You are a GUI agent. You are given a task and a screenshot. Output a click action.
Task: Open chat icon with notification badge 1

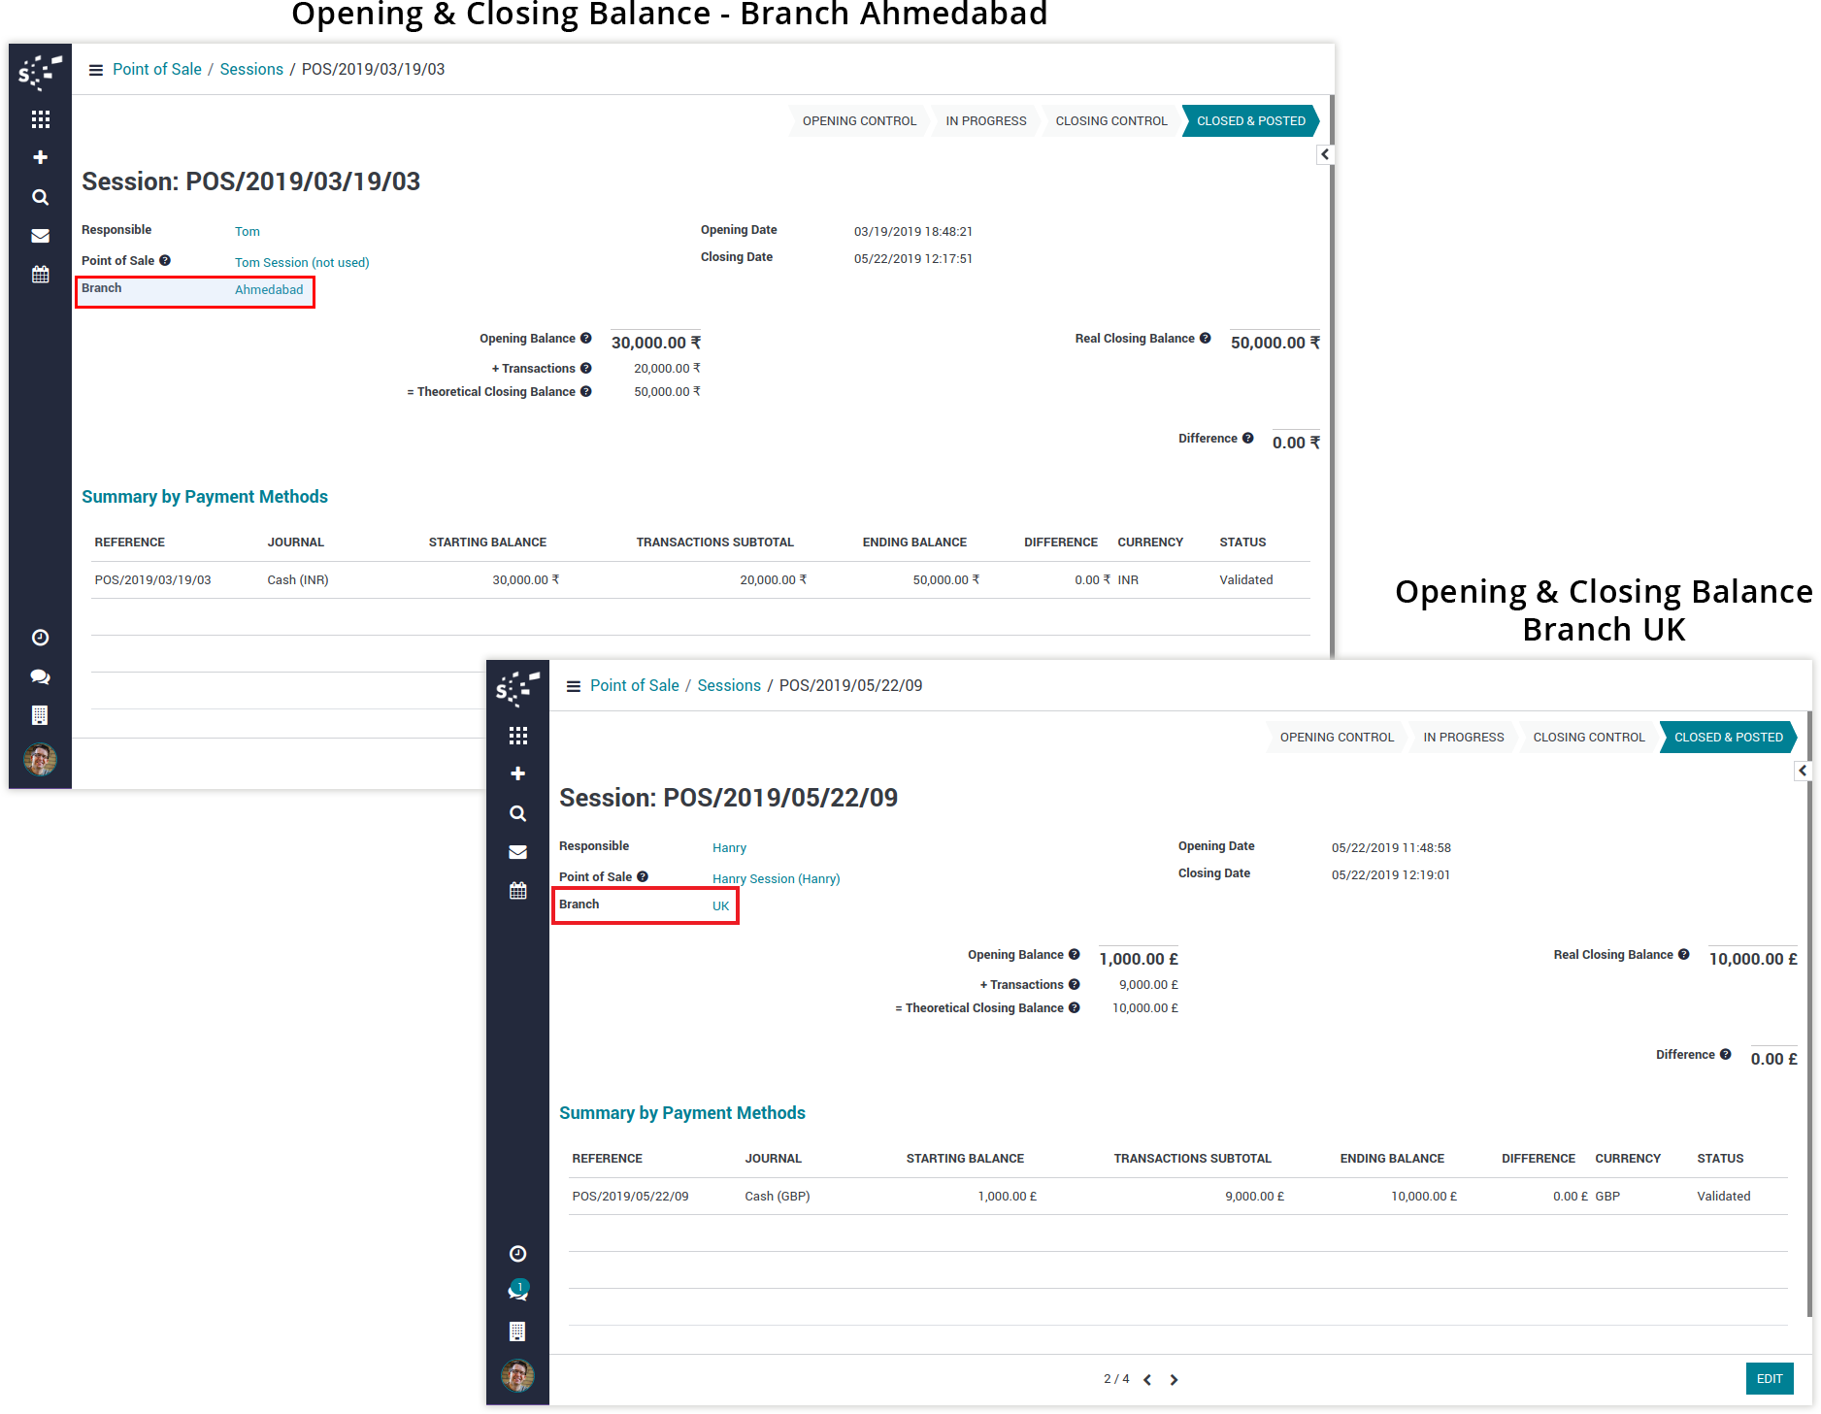(x=517, y=1291)
